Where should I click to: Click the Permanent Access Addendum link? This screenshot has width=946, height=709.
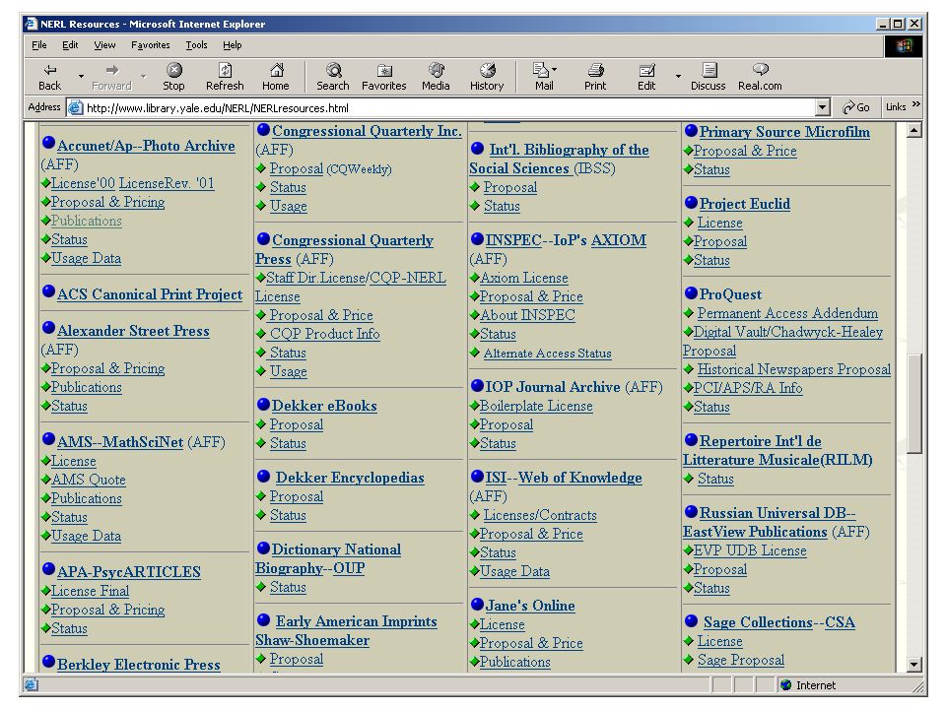tap(787, 313)
